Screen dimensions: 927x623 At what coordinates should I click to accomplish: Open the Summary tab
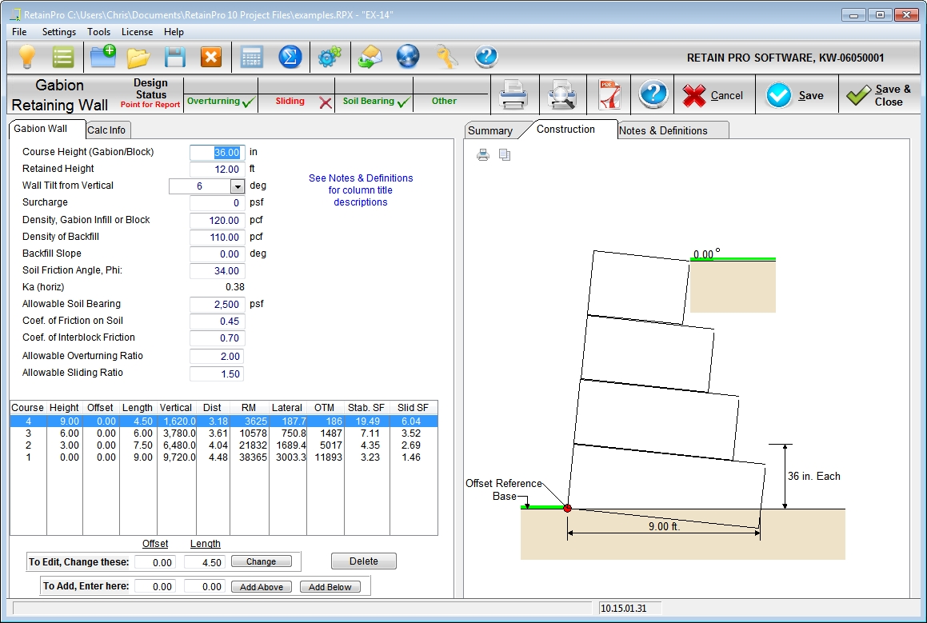(489, 130)
